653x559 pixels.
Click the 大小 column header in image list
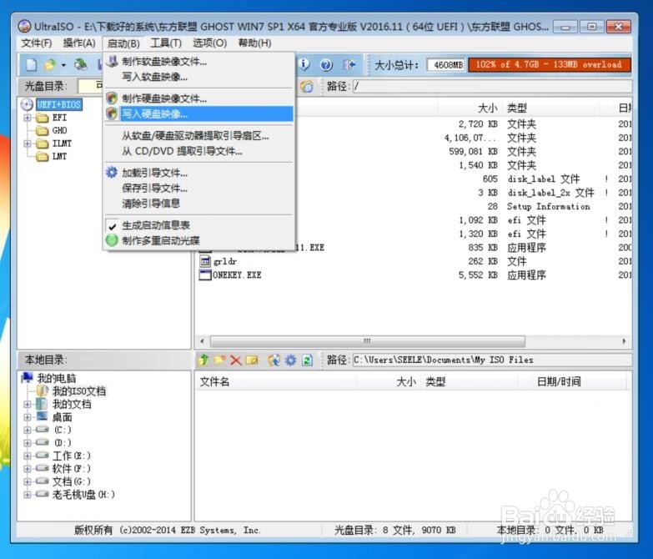pyautogui.click(x=470, y=108)
